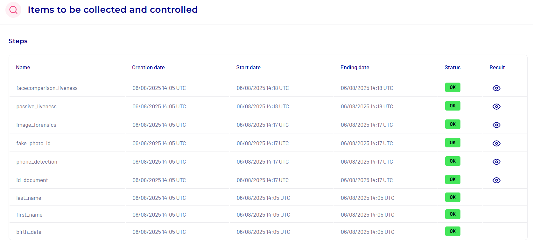Click the Status column header

(452, 67)
